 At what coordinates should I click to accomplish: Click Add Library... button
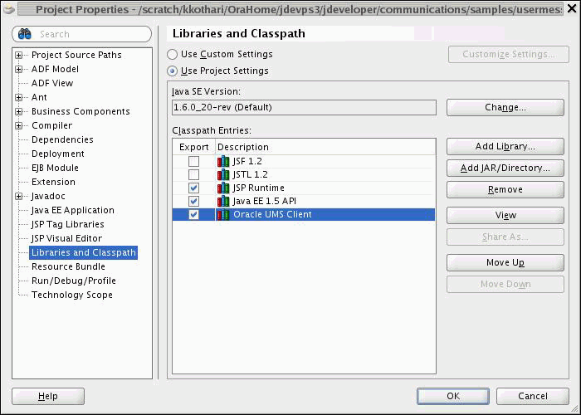pos(505,146)
